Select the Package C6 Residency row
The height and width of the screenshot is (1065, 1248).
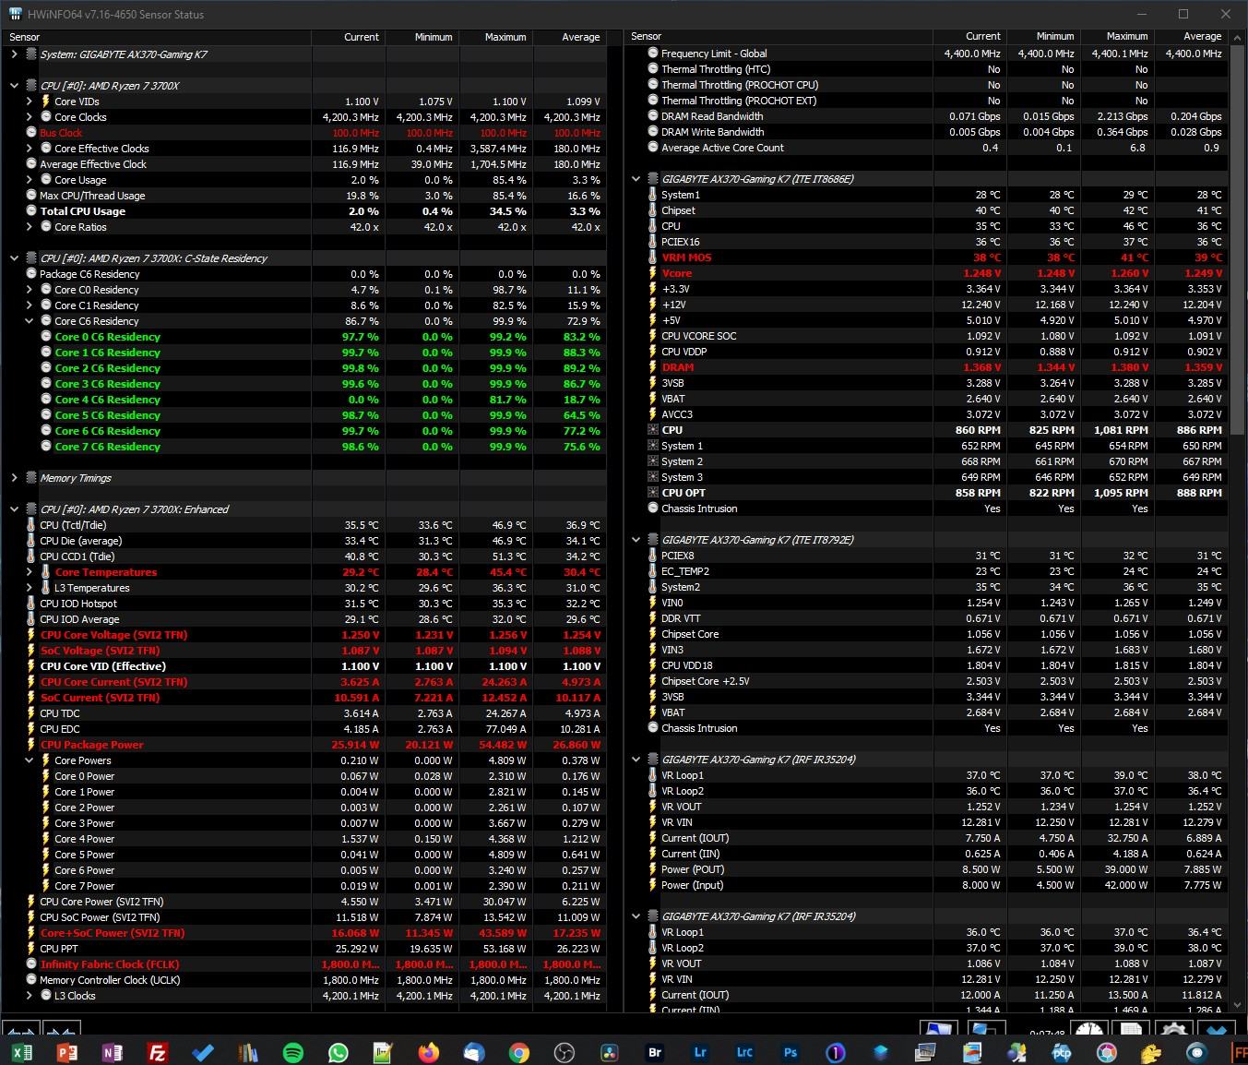pos(303,274)
